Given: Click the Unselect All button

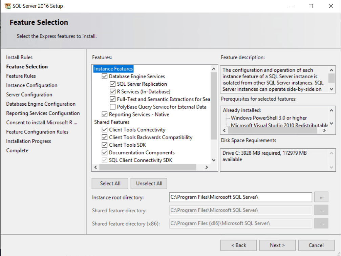Looking at the screenshot, I should (x=149, y=183).
